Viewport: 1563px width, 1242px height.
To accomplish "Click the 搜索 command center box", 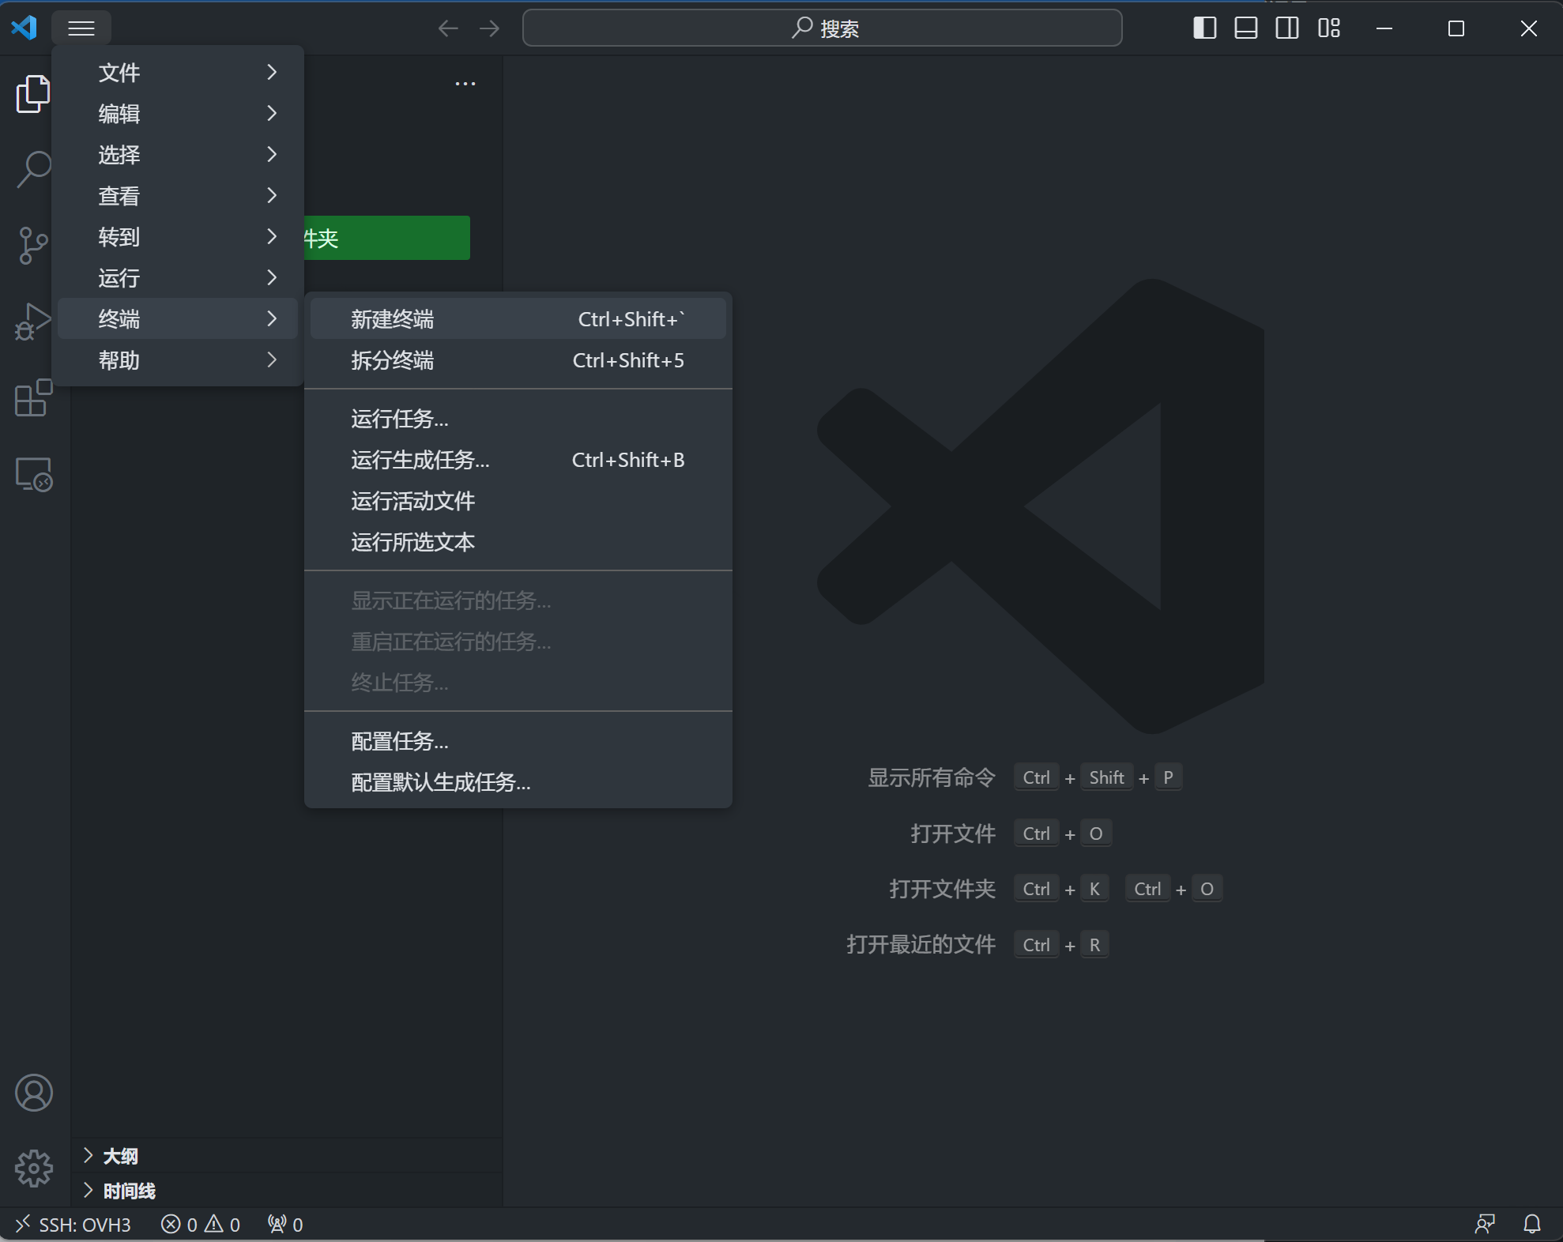I will (822, 28).
